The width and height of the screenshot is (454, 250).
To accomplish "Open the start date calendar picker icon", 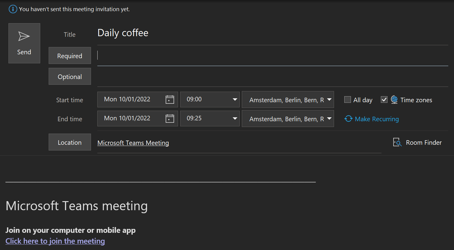I will tap(170, 100).
